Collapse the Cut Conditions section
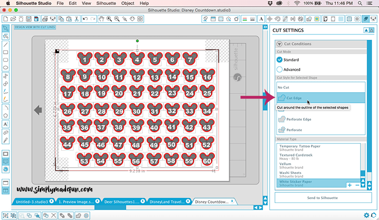The image size is (379, 220). pos(279,44)
